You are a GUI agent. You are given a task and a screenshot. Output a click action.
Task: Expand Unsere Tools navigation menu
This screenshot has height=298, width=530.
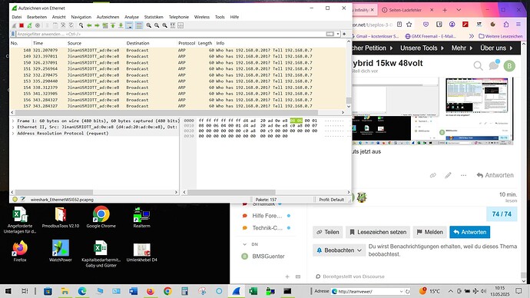(422, 48)
